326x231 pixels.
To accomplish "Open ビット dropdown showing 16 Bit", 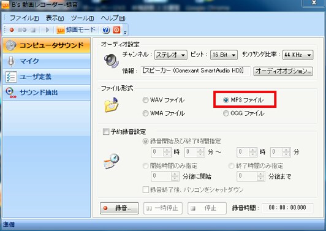I will point(224,55).
